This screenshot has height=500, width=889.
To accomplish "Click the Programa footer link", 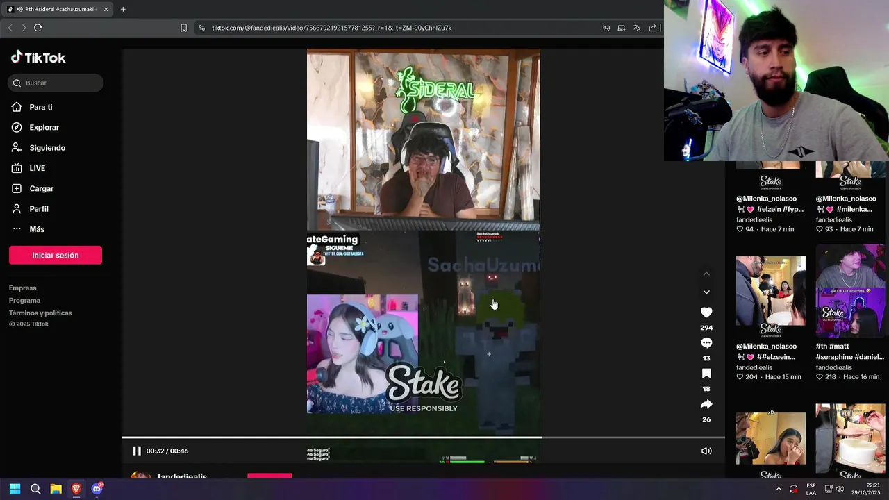I will pyautogui.click(x=24, y=300).
